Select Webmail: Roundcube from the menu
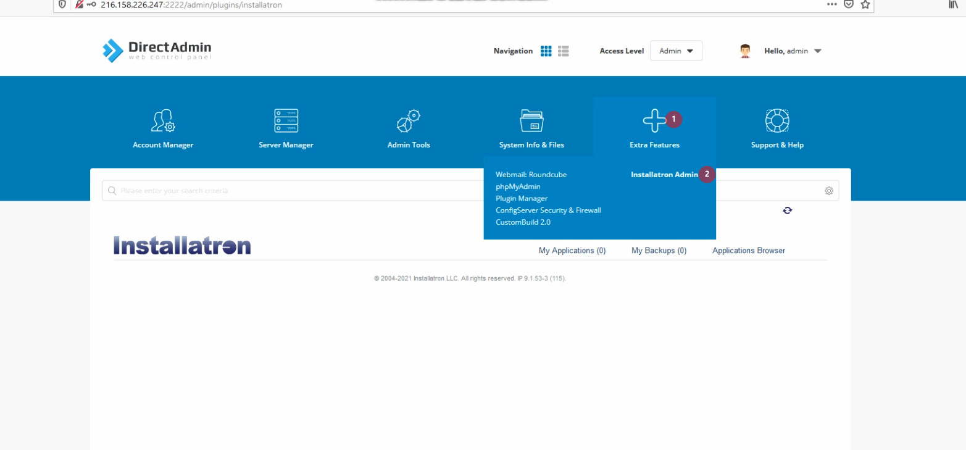The width and height of the screenshot is (966, 450). click(531, 175)
